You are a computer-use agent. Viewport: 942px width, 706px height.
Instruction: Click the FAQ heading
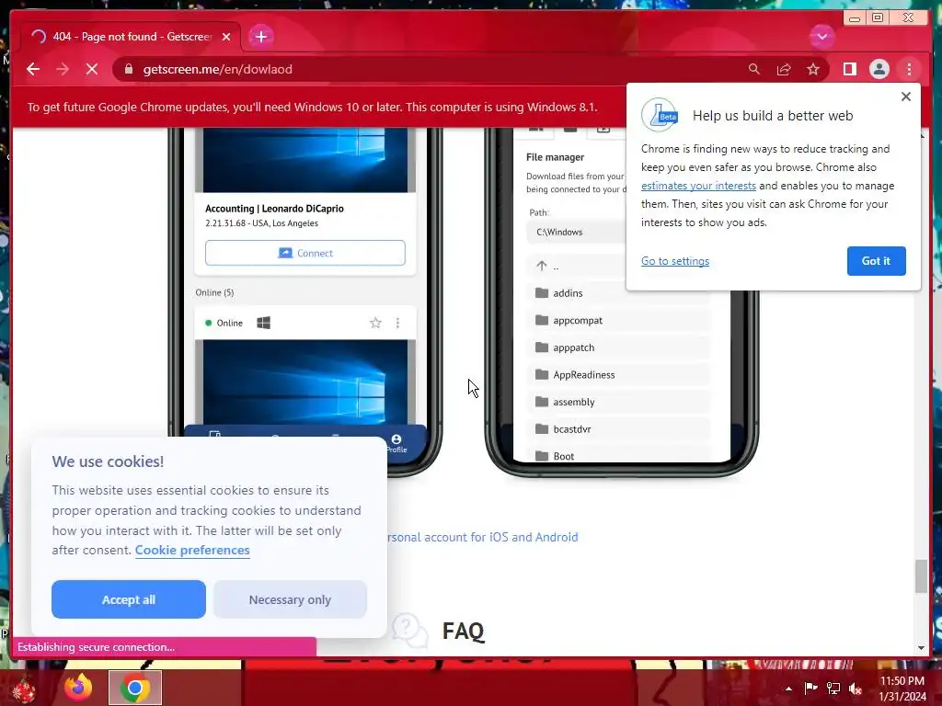point(464,631)
